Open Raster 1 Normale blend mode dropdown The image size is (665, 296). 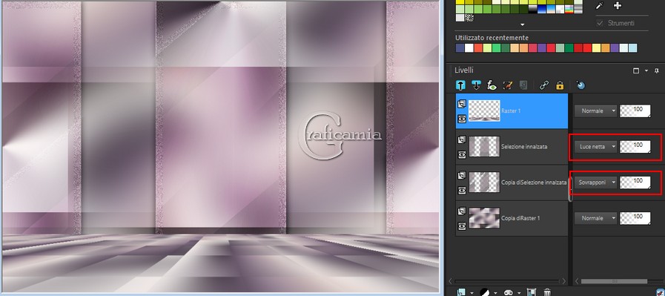pyautogui.click(x=596, y=111)
